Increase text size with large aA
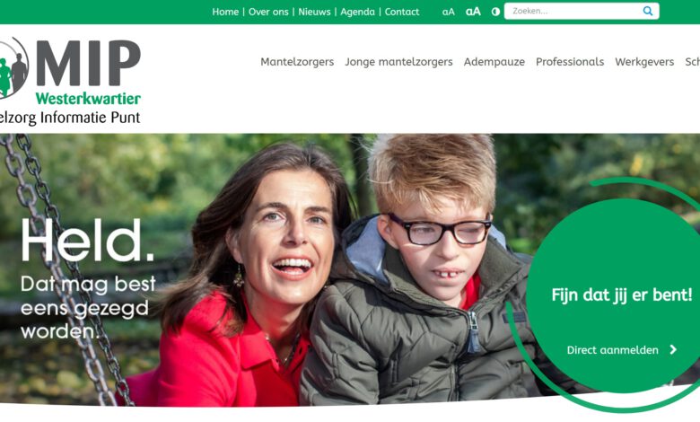Screen dimensions: 700x422 (473, 12)
